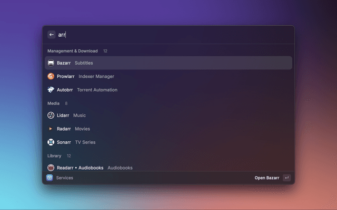Click the Readarr icon
This screenshot has height=210, width=337.
pyautogui.click(x=51, y=168)
